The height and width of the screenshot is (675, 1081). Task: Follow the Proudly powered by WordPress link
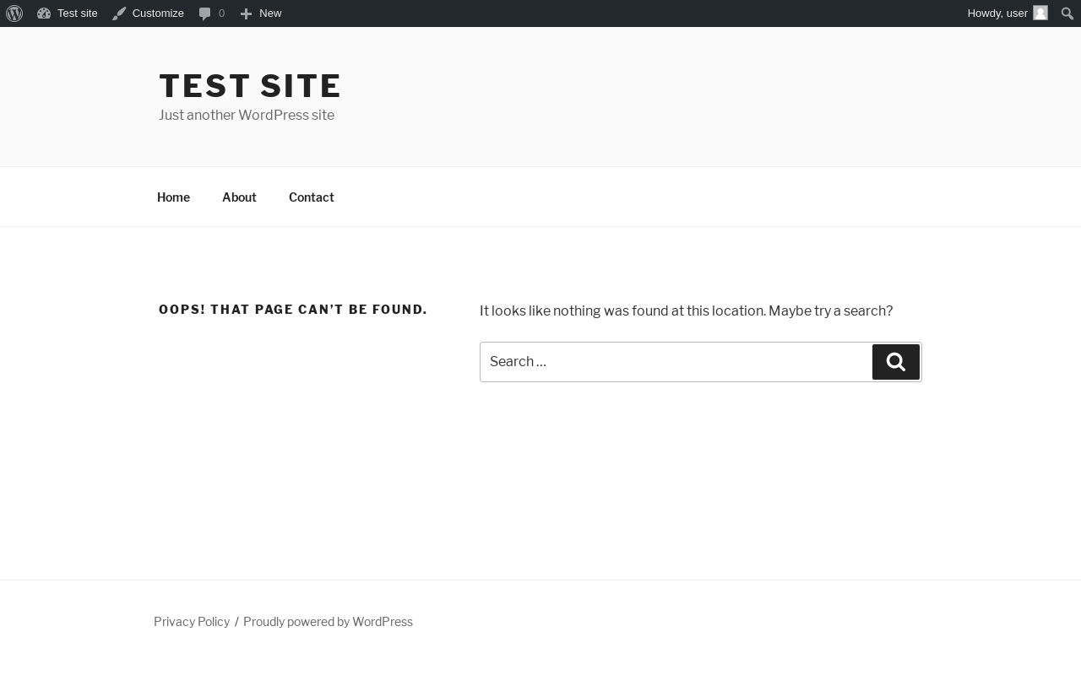tap(328, 622)
